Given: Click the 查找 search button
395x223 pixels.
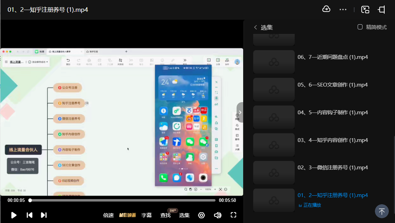Looking at the screenshot, I should click(166, 215).
